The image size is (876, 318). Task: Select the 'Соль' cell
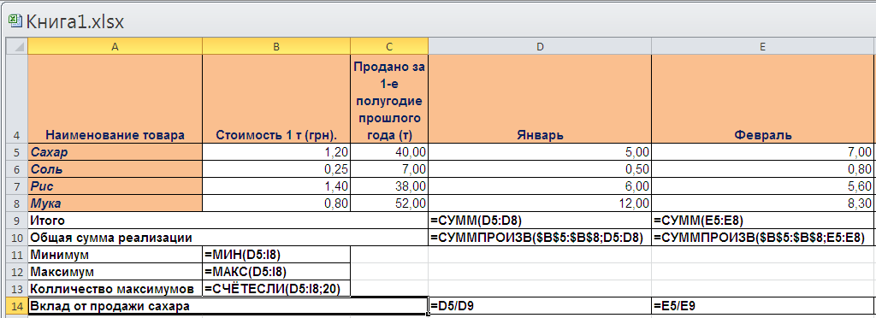click(115, 168)
